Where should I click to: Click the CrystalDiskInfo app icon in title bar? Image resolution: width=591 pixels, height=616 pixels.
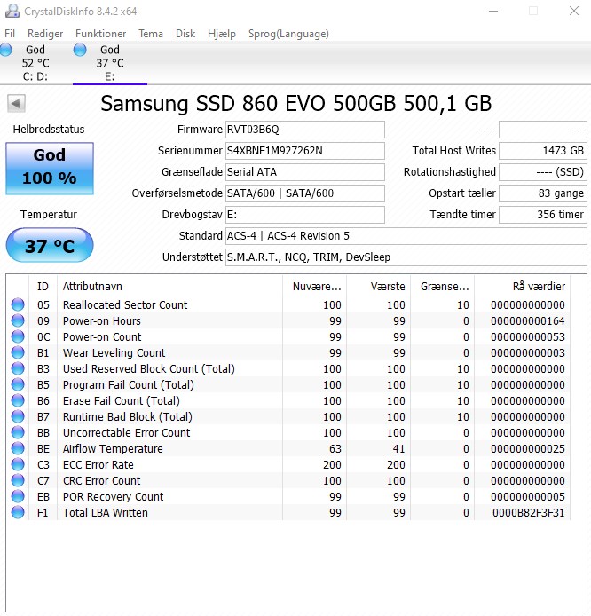(12, 11)
